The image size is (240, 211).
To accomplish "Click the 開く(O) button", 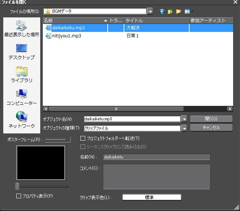I will (211, 119).
